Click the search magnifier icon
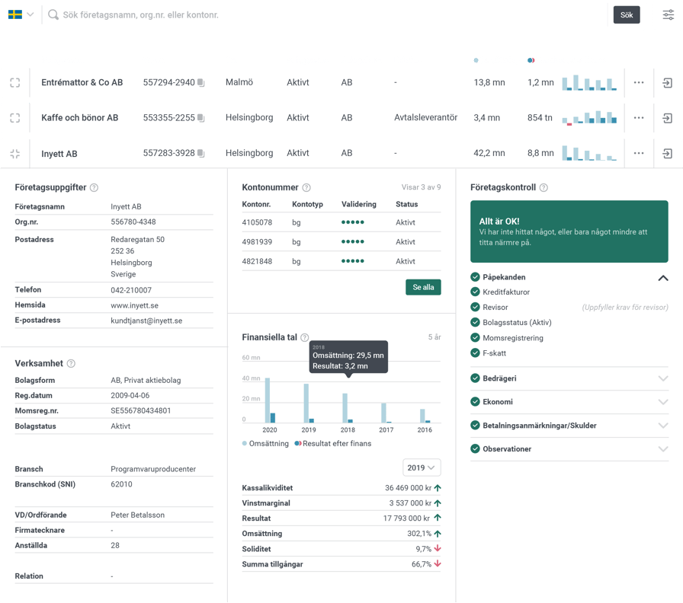This screenshot has height=603, width=683. click(x=53, y=14)
